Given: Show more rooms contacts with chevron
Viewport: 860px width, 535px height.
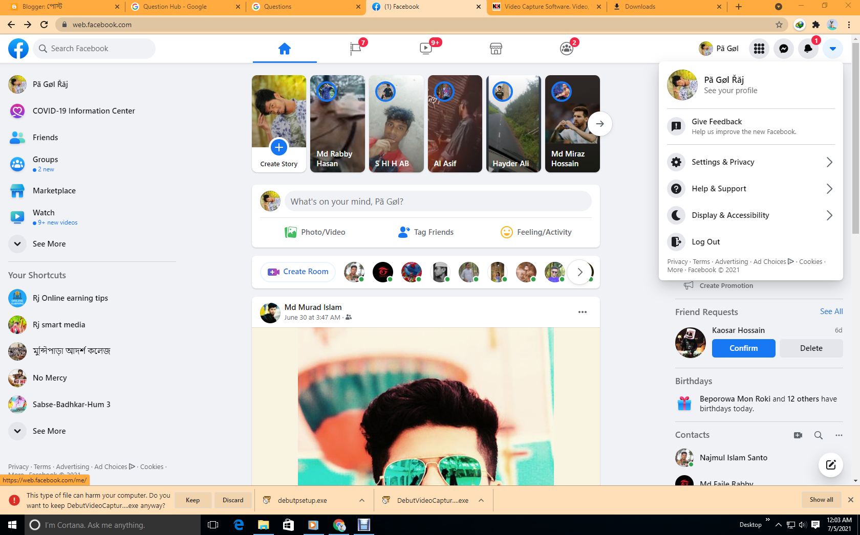Looking at the screenshot, I should (580, 272).
